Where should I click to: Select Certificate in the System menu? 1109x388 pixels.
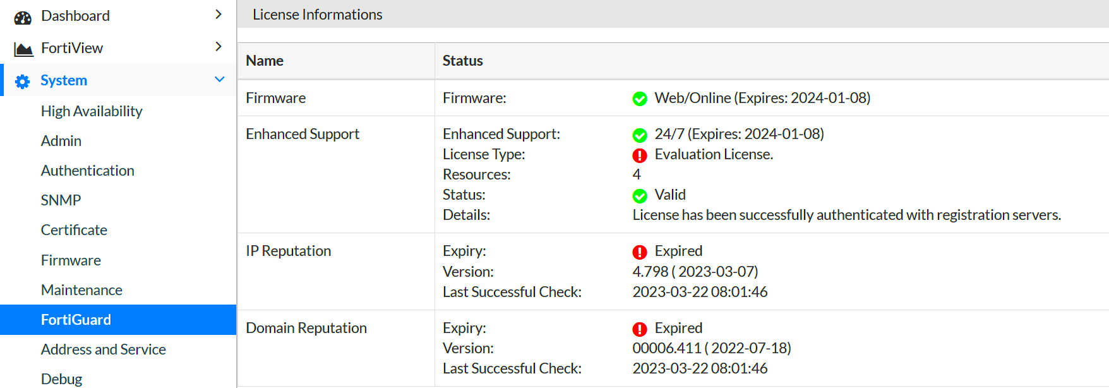coord(74,230)
